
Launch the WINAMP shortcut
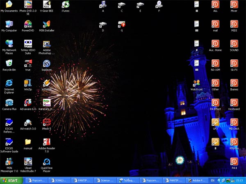[47, 83]
